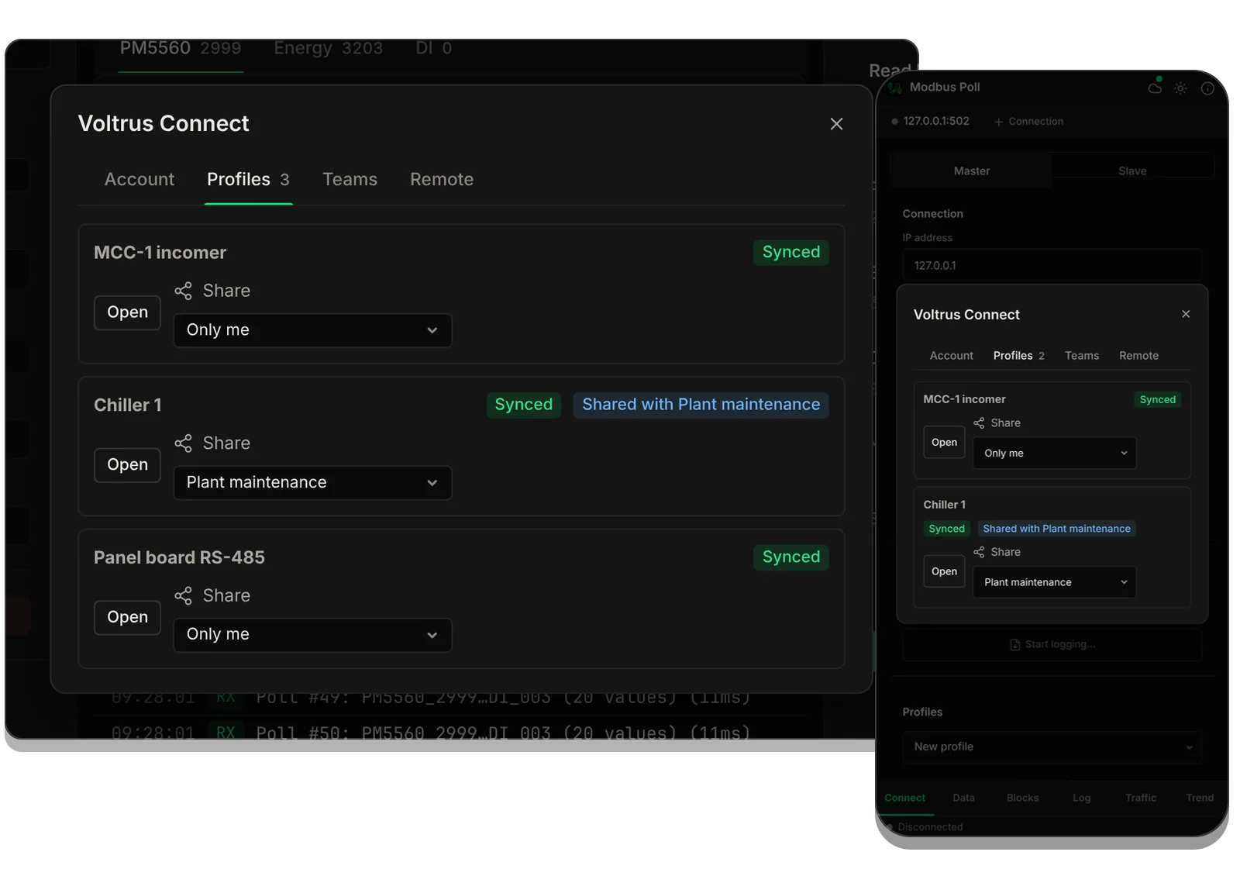Image resolution: width=1240 pixels, height=876 pixels.
Task: Click the share icon in MCC-1 incomer card, large dialog
Action: [x=183, y=291]
